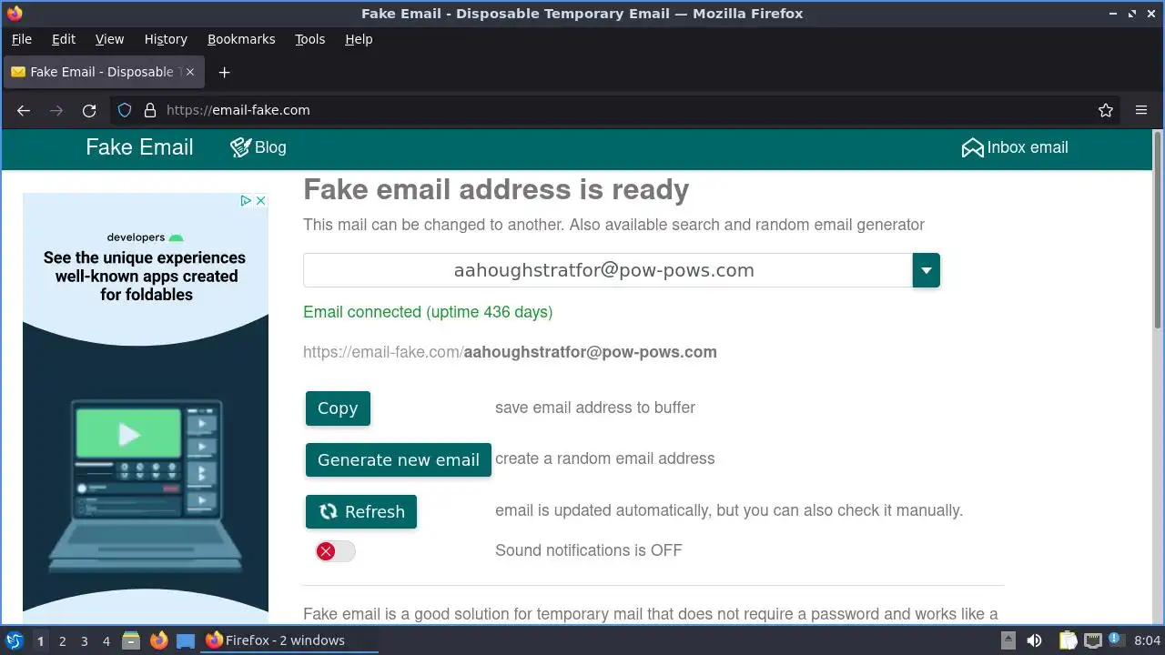Open clipboard manager tray icon
The image size is (1165, 655).
click(1067, 640)
